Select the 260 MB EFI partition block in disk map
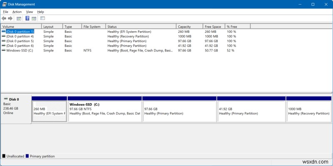Image resolution: width=333 pixels, height=166 pixels. (49, 111)
